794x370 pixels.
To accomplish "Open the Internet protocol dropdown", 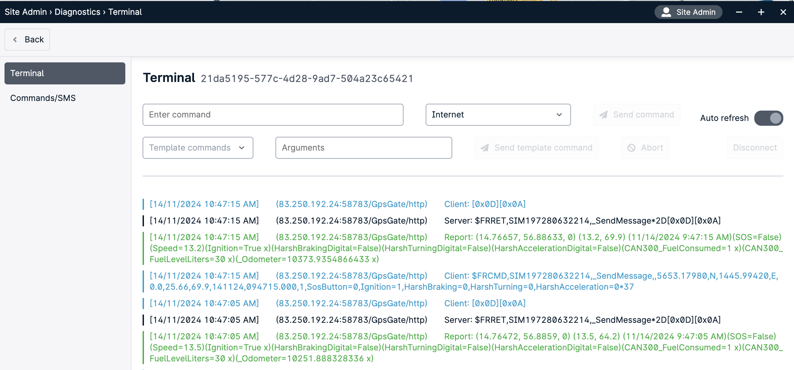I will [497, 115].
